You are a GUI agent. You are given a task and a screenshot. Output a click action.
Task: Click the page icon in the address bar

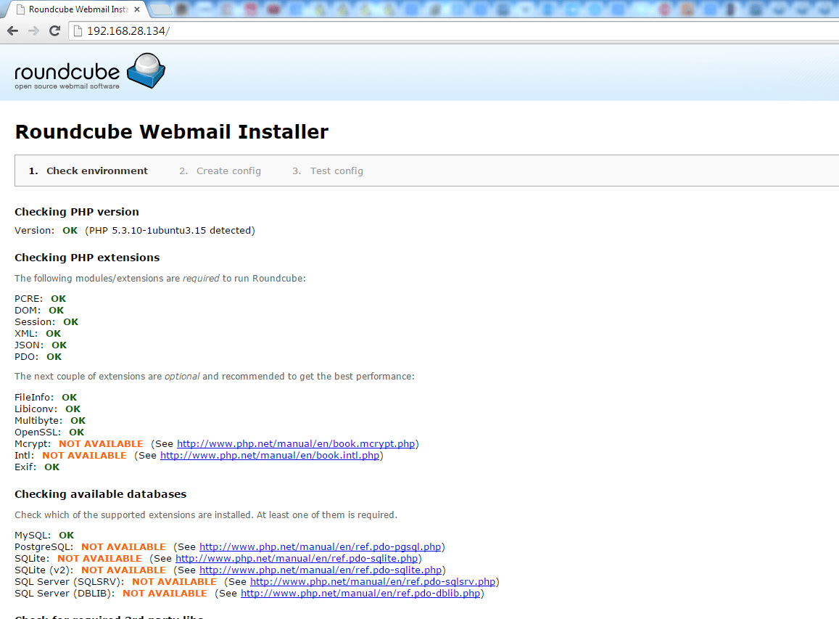point(78,31)
